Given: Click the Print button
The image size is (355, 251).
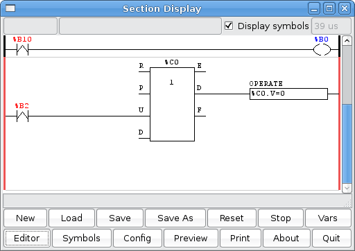Looking at the screenshot, I should (240, 238).
